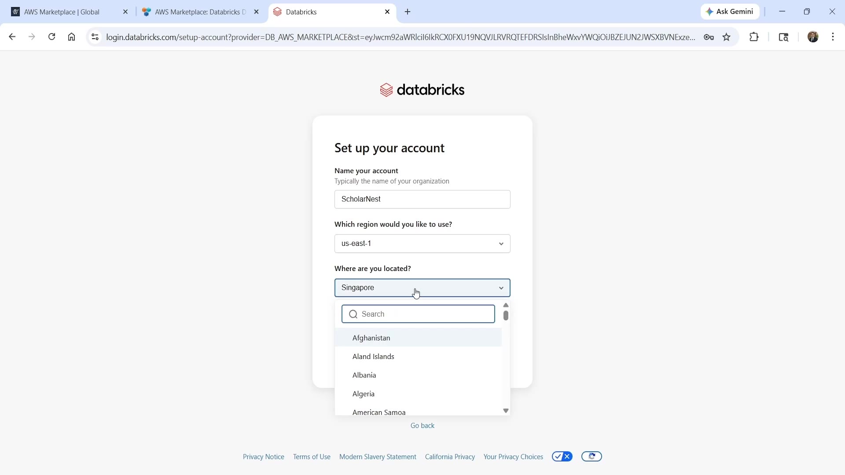Click the location dropdown chevron arrow
The image size is (845, 475).
point(501,289)
